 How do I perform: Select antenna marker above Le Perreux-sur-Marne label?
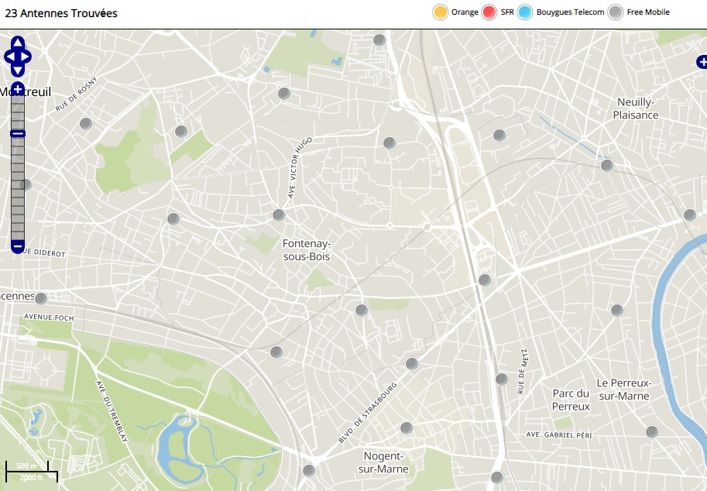coord(617,311)
